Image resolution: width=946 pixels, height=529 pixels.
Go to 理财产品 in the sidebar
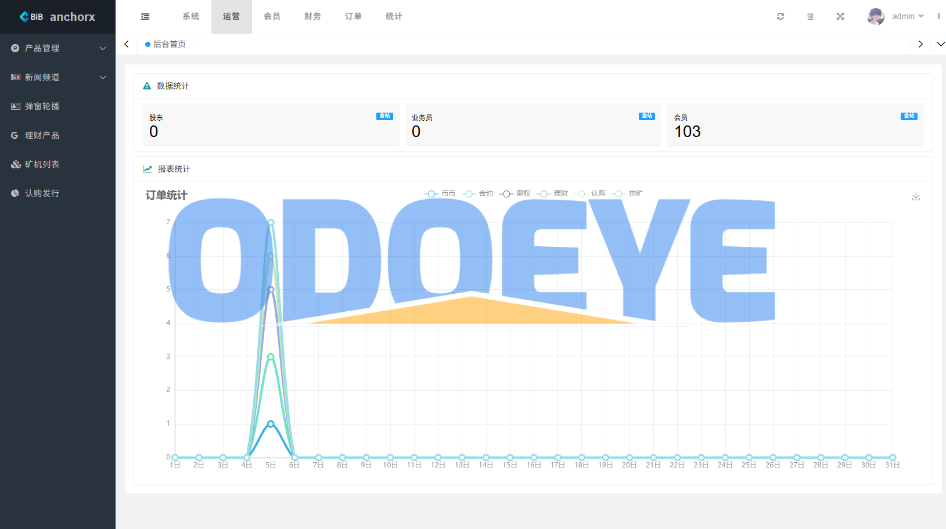click(x=42, y=135)
